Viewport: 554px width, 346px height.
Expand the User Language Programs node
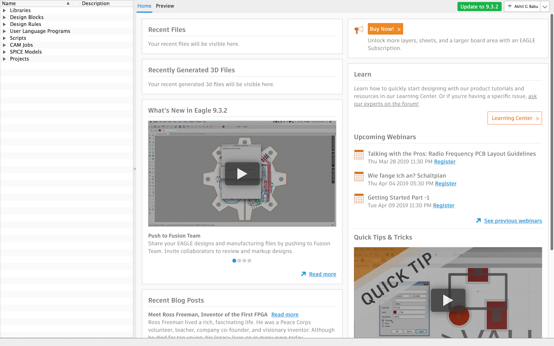(x=4, y=31)
